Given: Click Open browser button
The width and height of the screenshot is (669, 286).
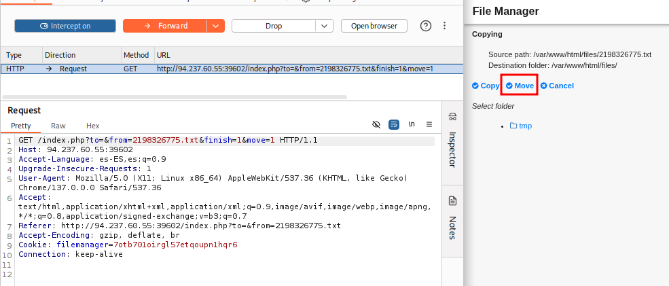Looking at the screenshot, I should tap(374, 26).
